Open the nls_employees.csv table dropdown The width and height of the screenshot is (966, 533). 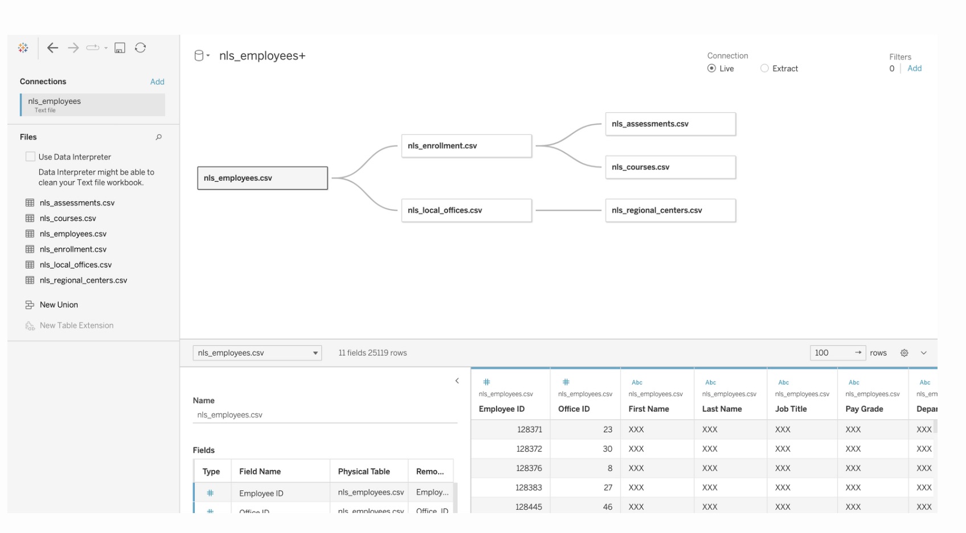click(257, 353)
